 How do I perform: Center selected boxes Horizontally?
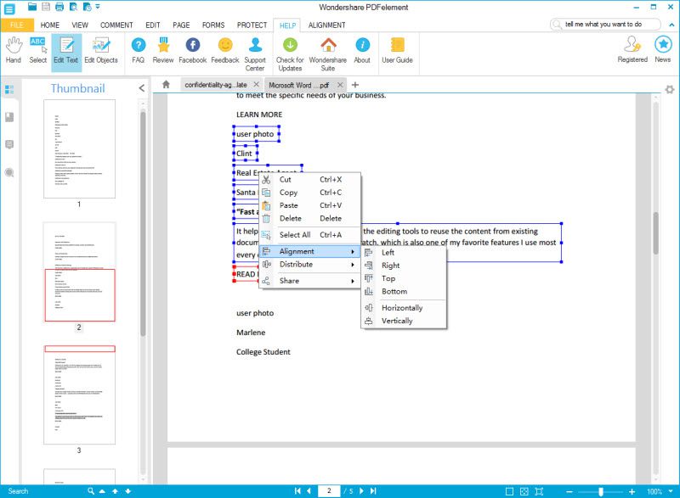404,308
